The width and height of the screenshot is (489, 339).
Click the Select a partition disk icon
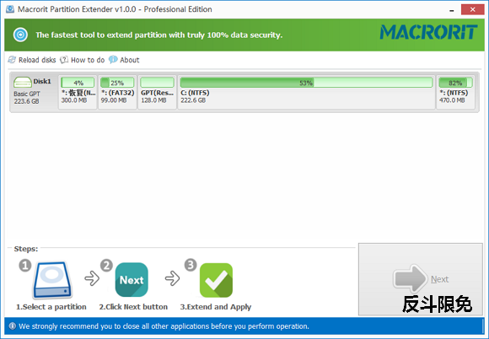(x=52, y=280)
